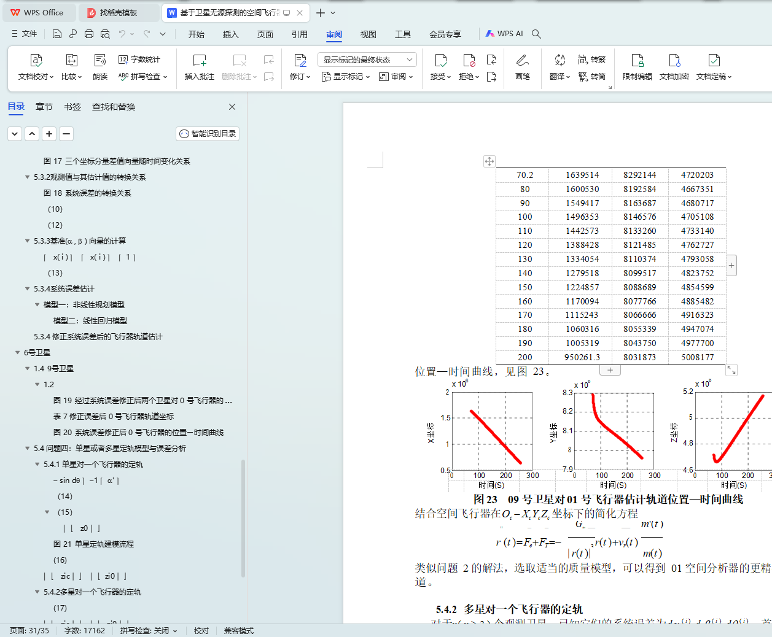Image resolution: width=772 pixels, height=637 pixels.
Task: Click the search magnifier icon
Action: coord(536,34)
